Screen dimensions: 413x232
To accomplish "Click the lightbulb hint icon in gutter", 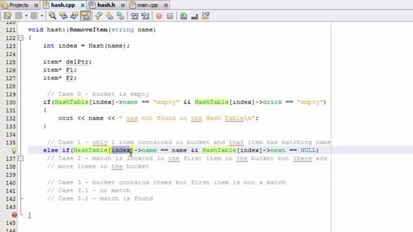I will tap(14, 150).
